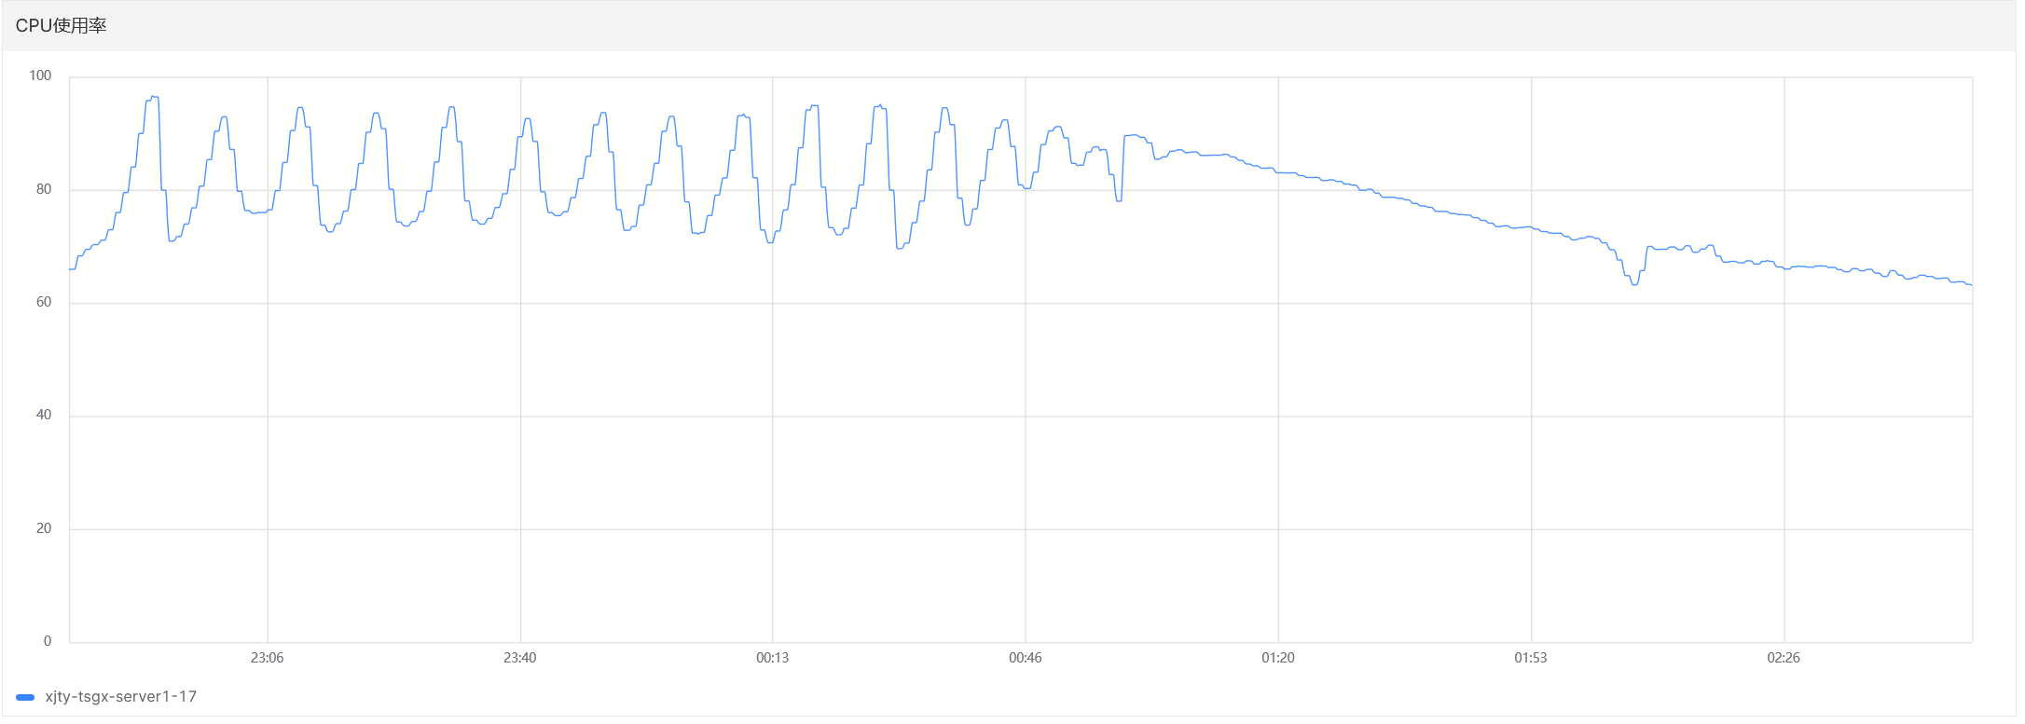The width and height of the screenshot is (2025, 724).
Task: Click the CPU使用率 panel title
Action: [x=61, y=26]
